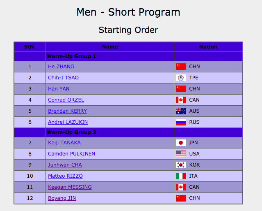Open Camden PULKINEN profile link

coord(71,154)
